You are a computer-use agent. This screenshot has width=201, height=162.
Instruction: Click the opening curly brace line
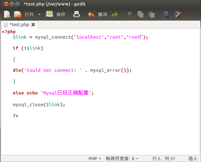coord(14,60)
